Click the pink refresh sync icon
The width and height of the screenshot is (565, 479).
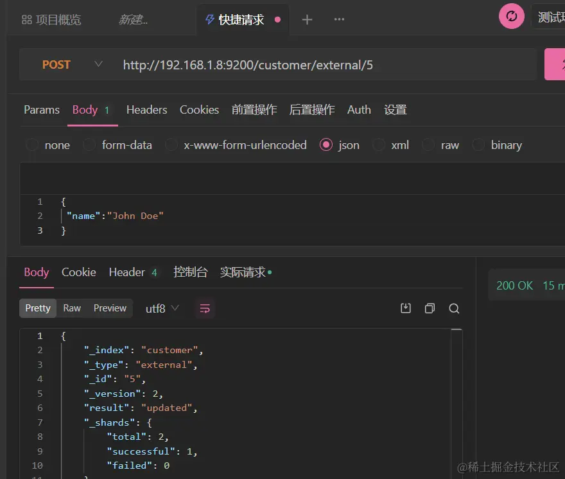pos(511,16)
